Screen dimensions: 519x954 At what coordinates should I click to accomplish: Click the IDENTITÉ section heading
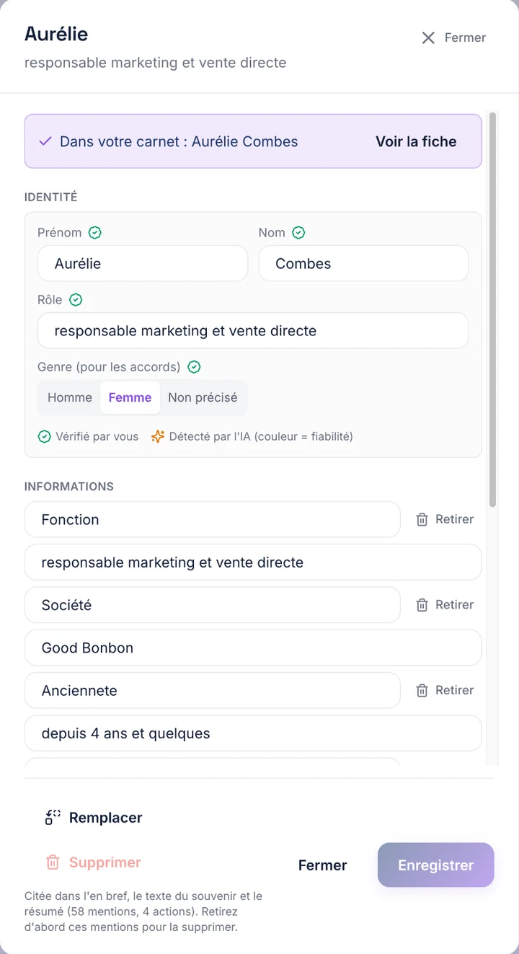click(x=50, y=197)
